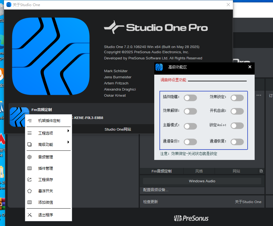The image size is (273, 226).
Task: Toggle the 效果锁定 switch
Action: (237, 98)
